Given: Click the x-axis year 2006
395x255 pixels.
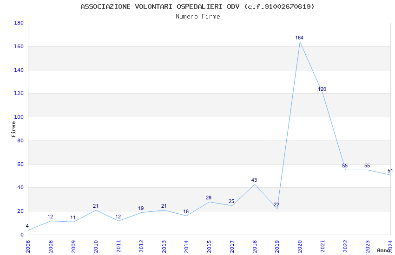Looking at the screenshot, I should [28, 246].
